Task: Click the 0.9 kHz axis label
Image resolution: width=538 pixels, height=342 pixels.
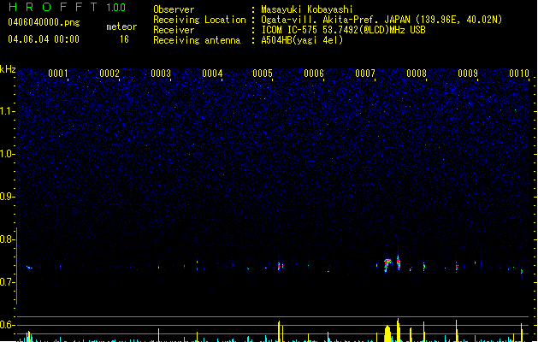Action: [x=7, y=197]
